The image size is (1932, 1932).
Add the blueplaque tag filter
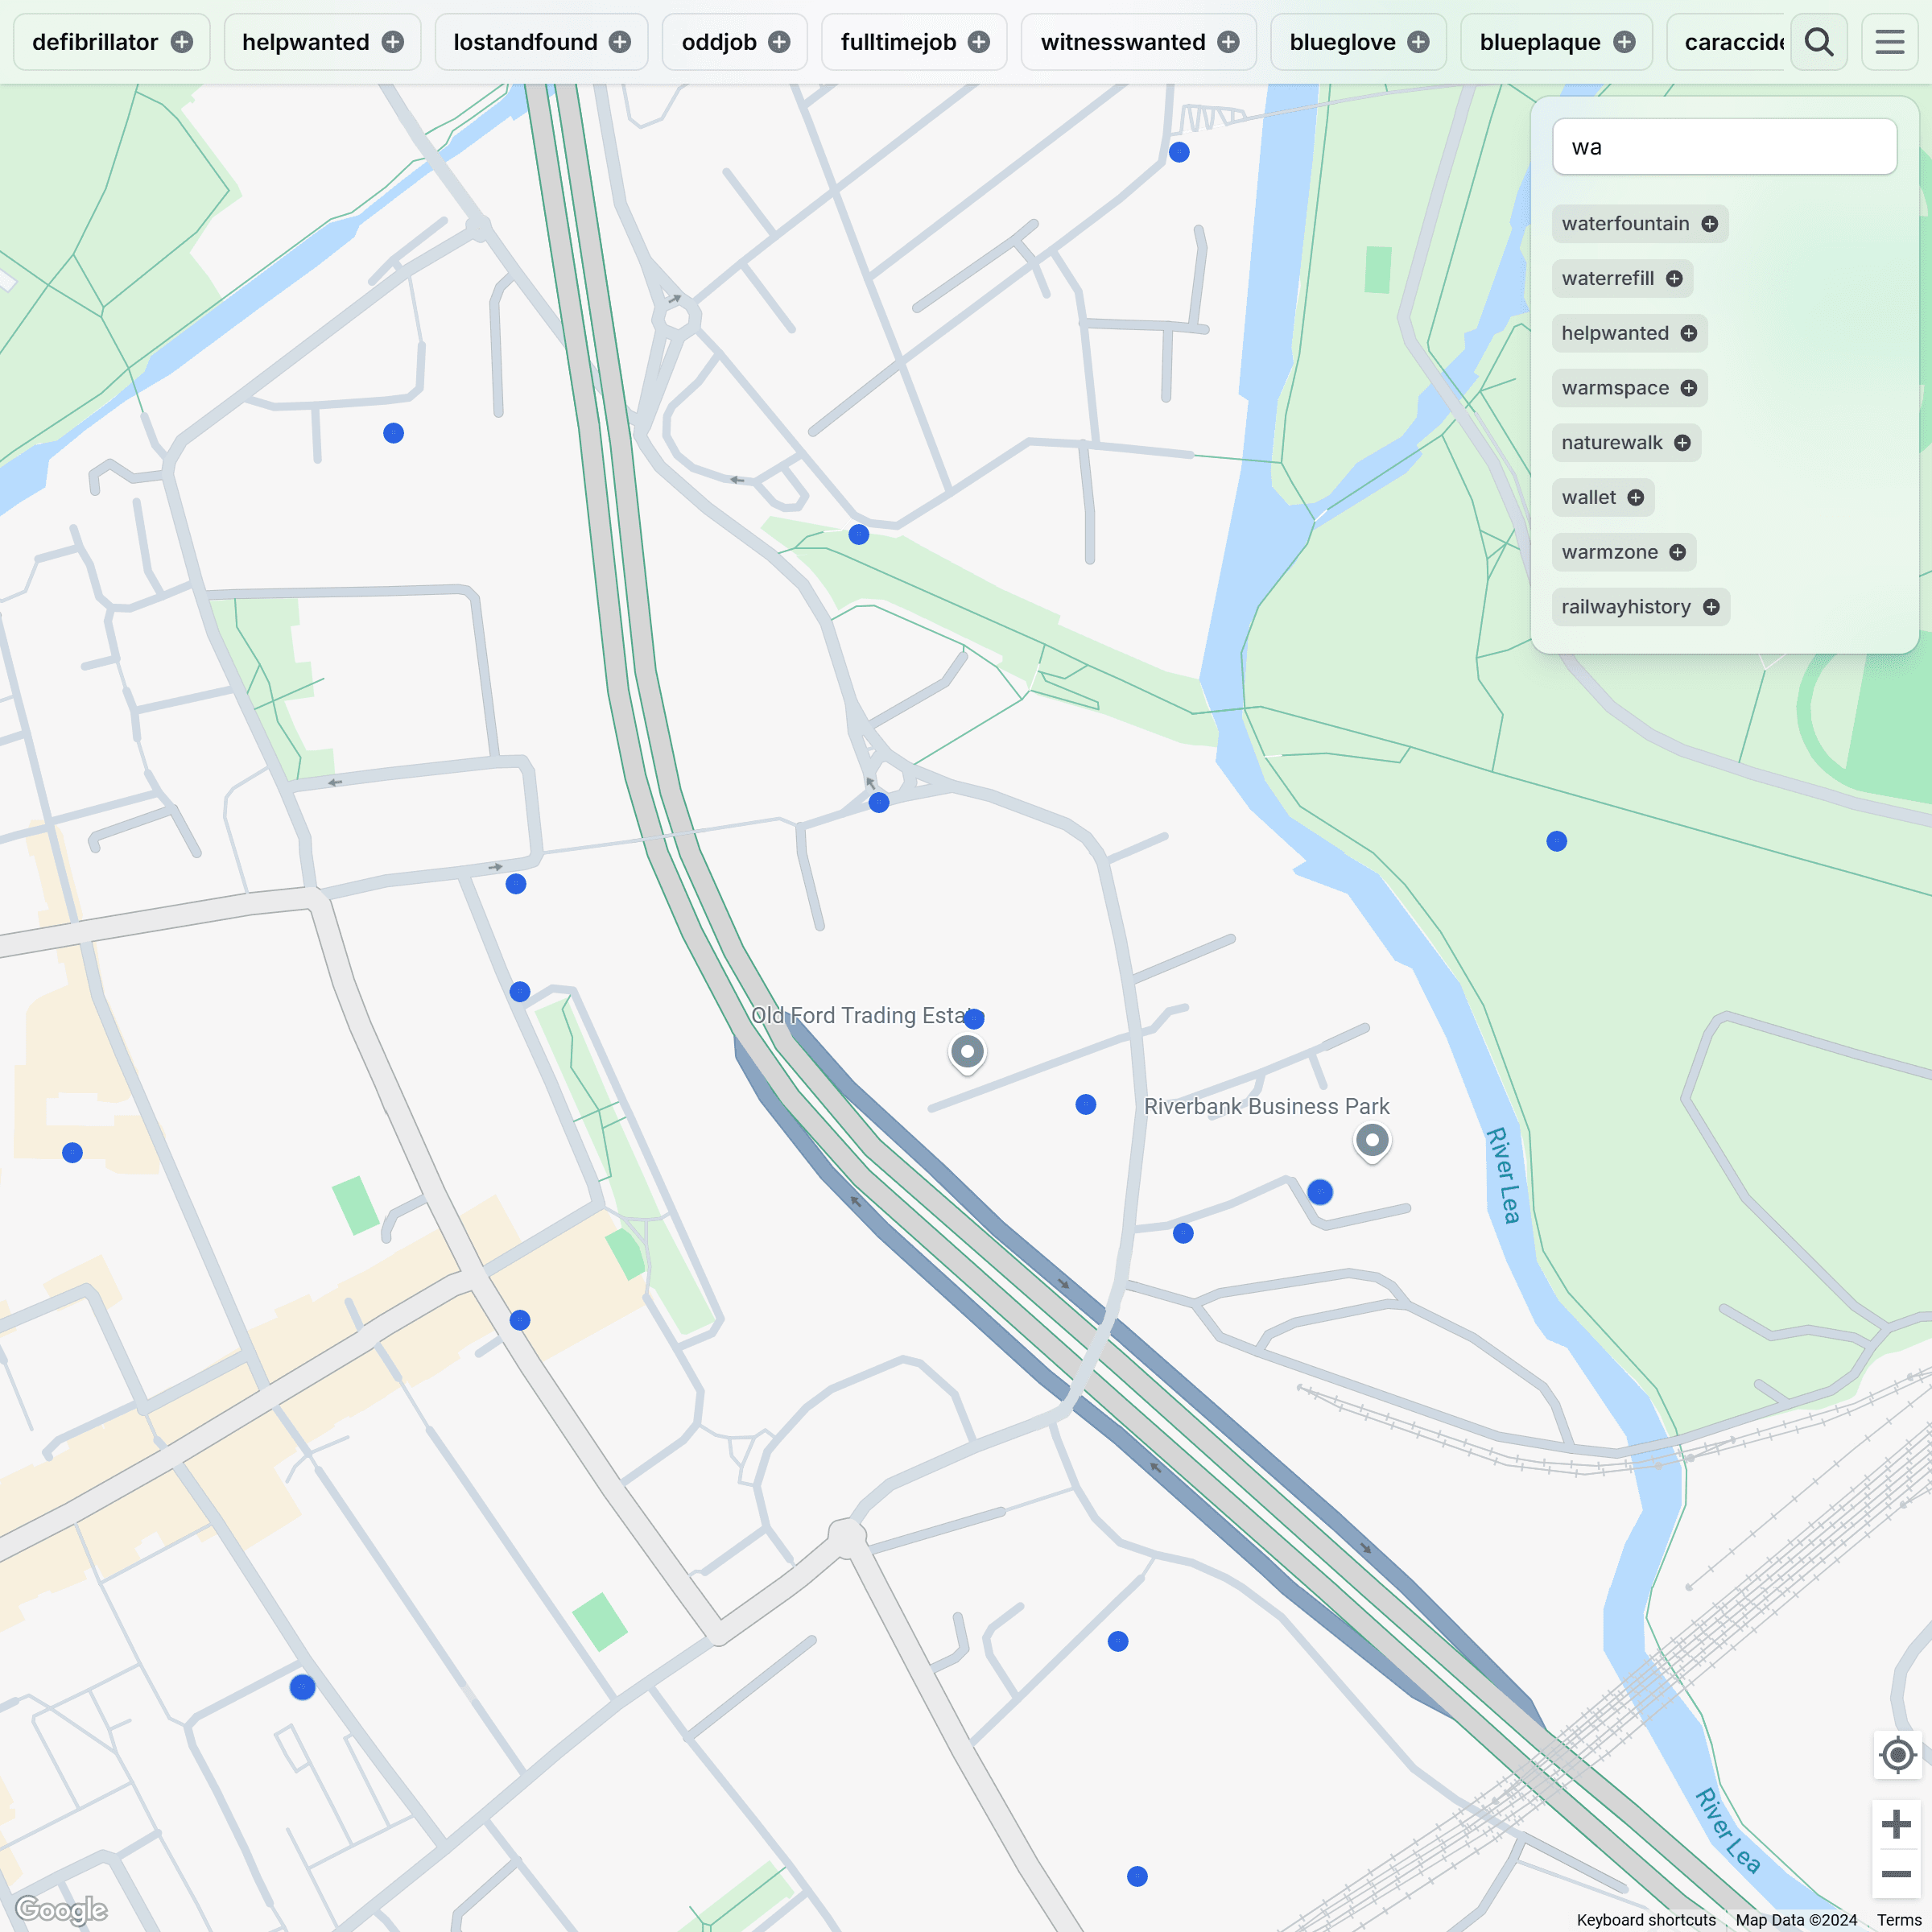pos(1625,42)
